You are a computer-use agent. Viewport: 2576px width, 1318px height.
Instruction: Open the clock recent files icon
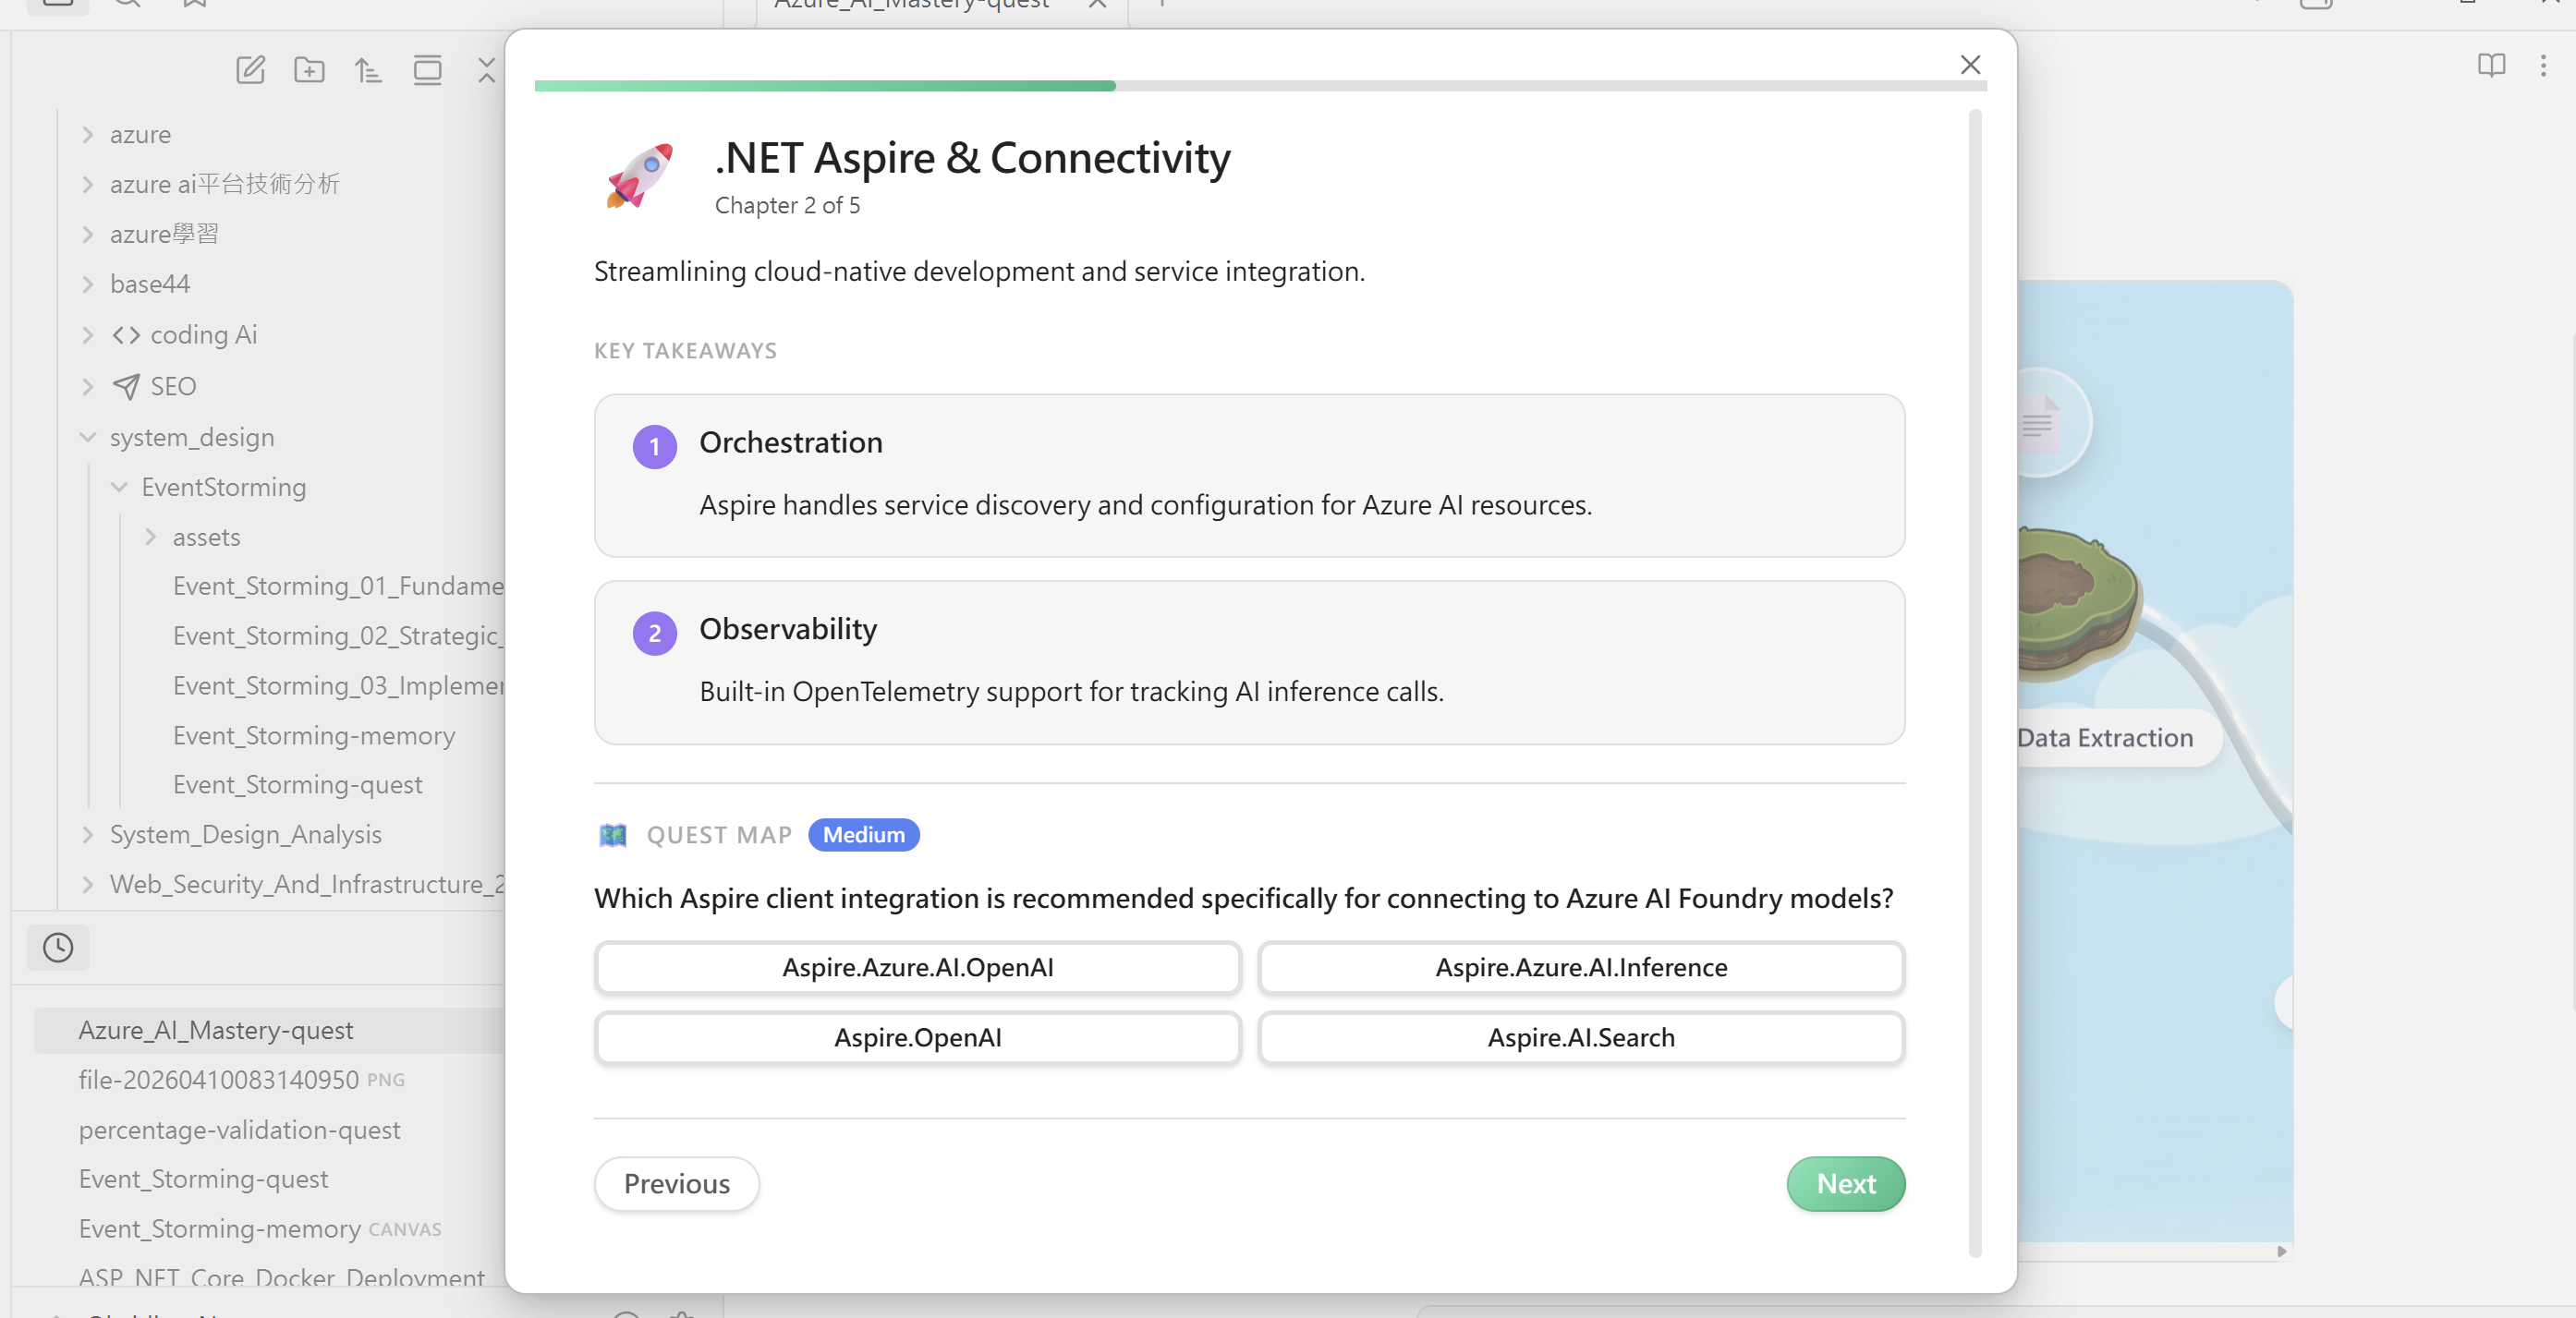tap(58, 947)
